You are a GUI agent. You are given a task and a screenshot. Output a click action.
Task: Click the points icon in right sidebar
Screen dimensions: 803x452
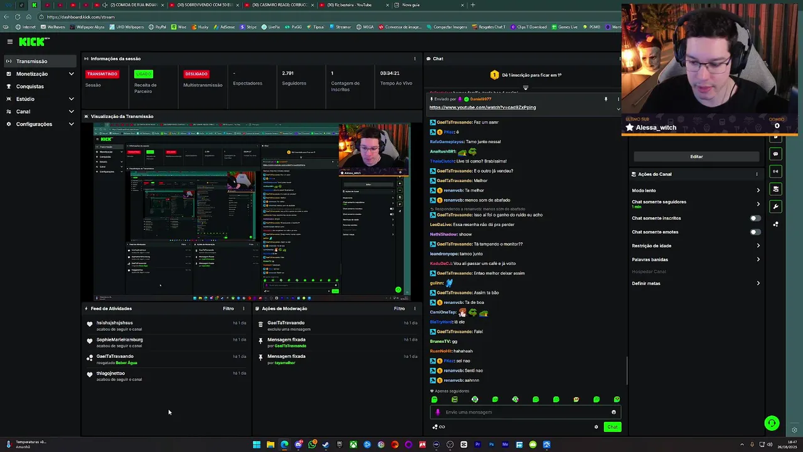[x=776, y=224]
